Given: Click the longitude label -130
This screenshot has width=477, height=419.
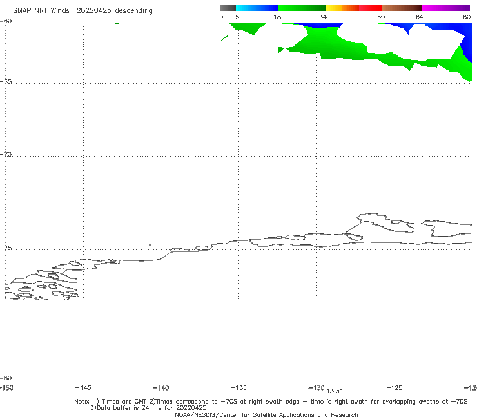Looking at the screenshot, I should 316,387.
